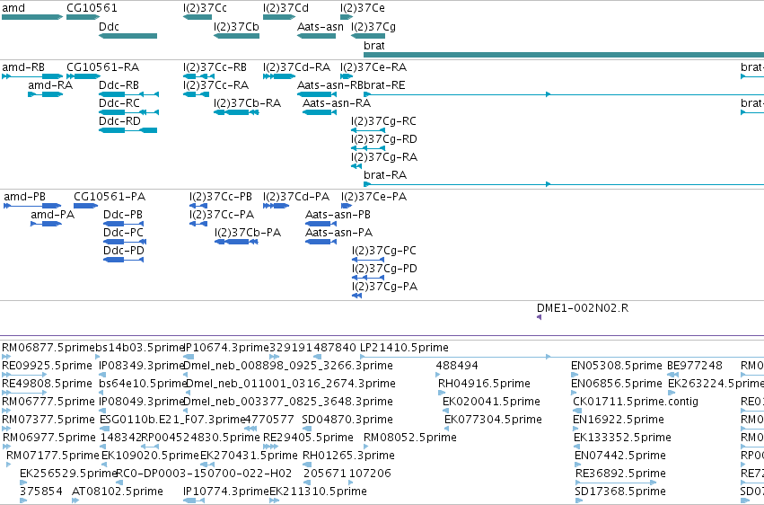The image size is (764, 505).
Task: Click the Aats-asn-PA protein label
Action: pyautogui.click(x=338, y=233)
